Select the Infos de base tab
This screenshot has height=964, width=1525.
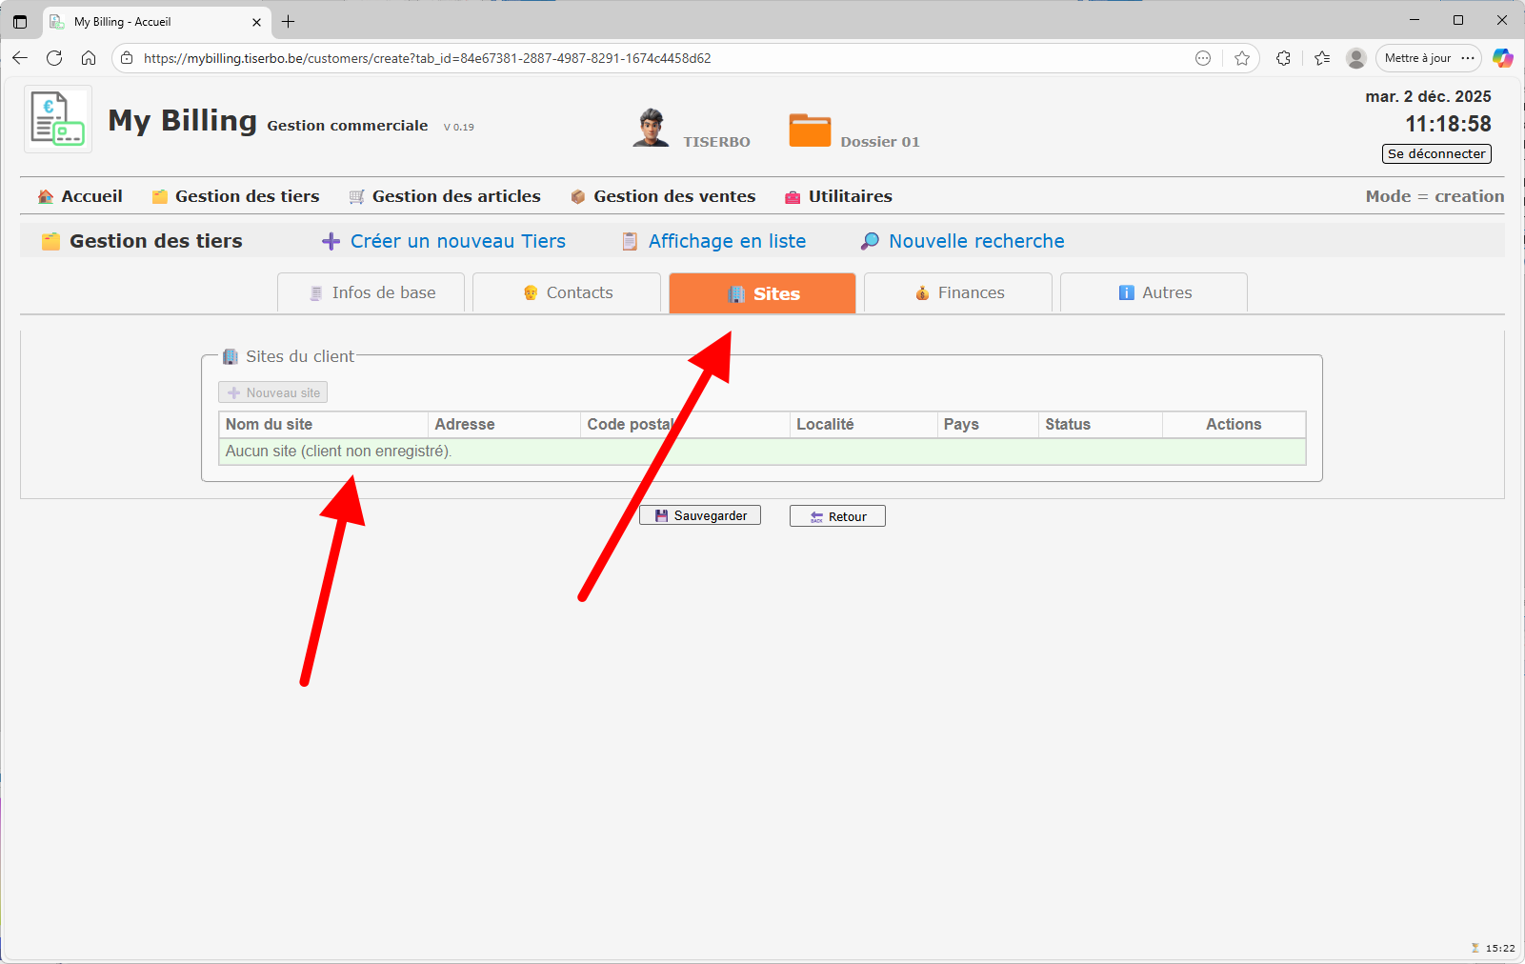pos(371,293)
